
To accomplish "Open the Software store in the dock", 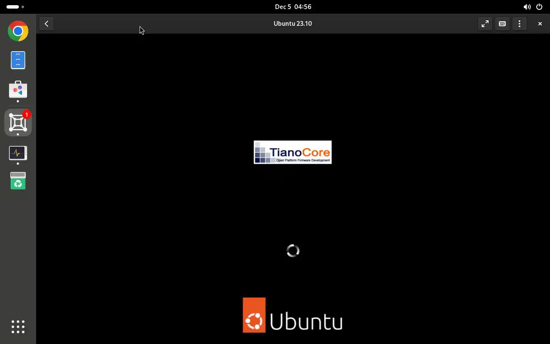I will tap(18, 89).
